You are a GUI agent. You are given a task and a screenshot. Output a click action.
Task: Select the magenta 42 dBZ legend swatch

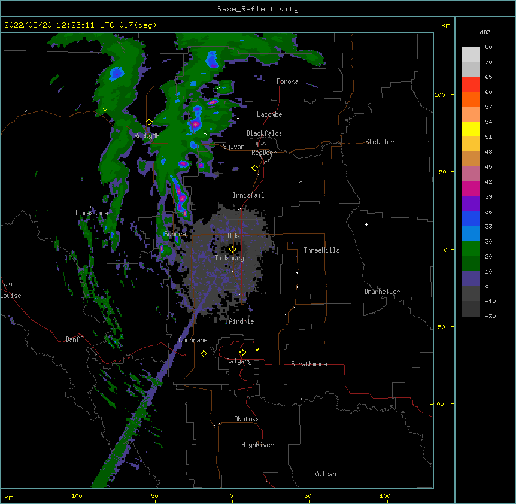471,189
